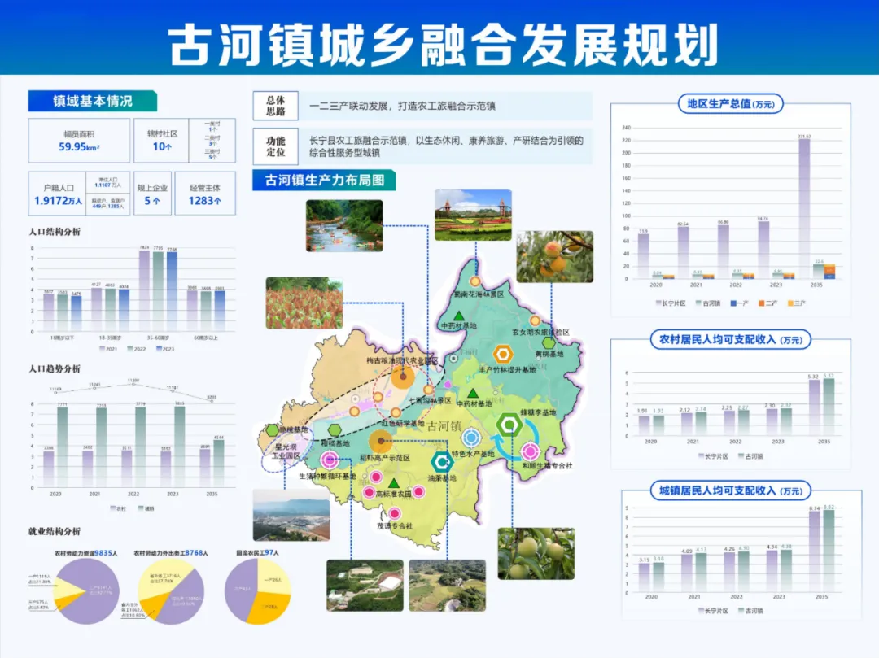Click the 镇域基本情况 section header
Screen dimensions: 879x658
(93, 102)
